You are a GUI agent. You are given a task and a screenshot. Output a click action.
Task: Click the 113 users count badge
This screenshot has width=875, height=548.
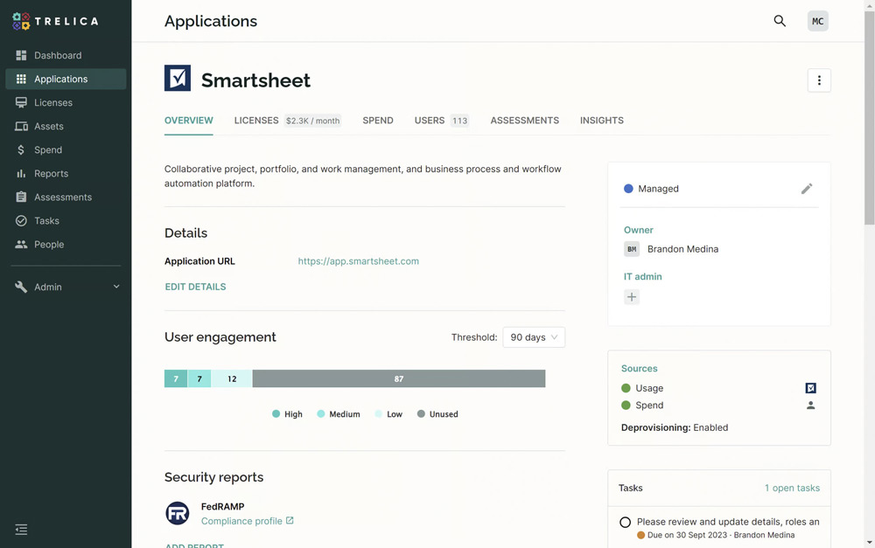460,121
